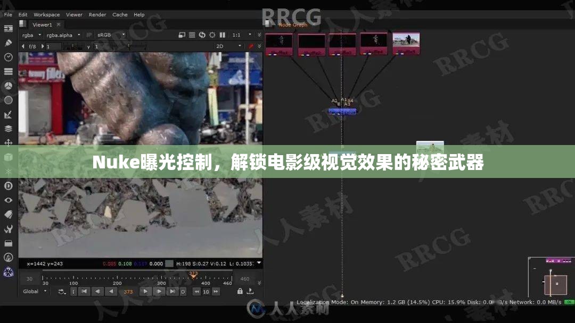Image resolution: width=575 pixels, height=323 pixels.
Task: Open the Channel nodes menu icon
Action: [8, 71]
